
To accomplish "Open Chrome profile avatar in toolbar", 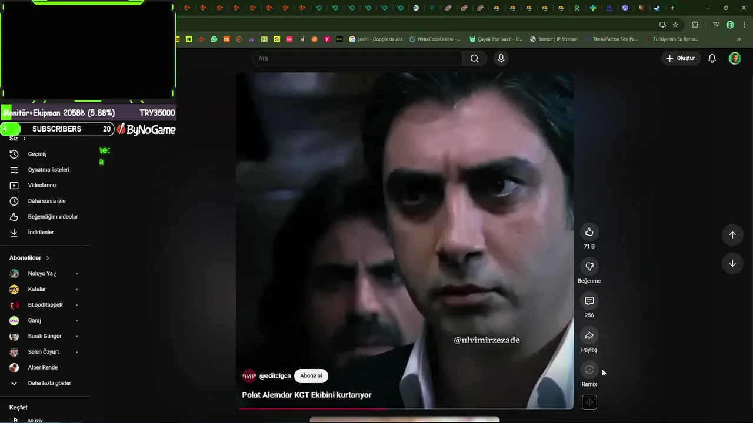I will coord(730,25).
